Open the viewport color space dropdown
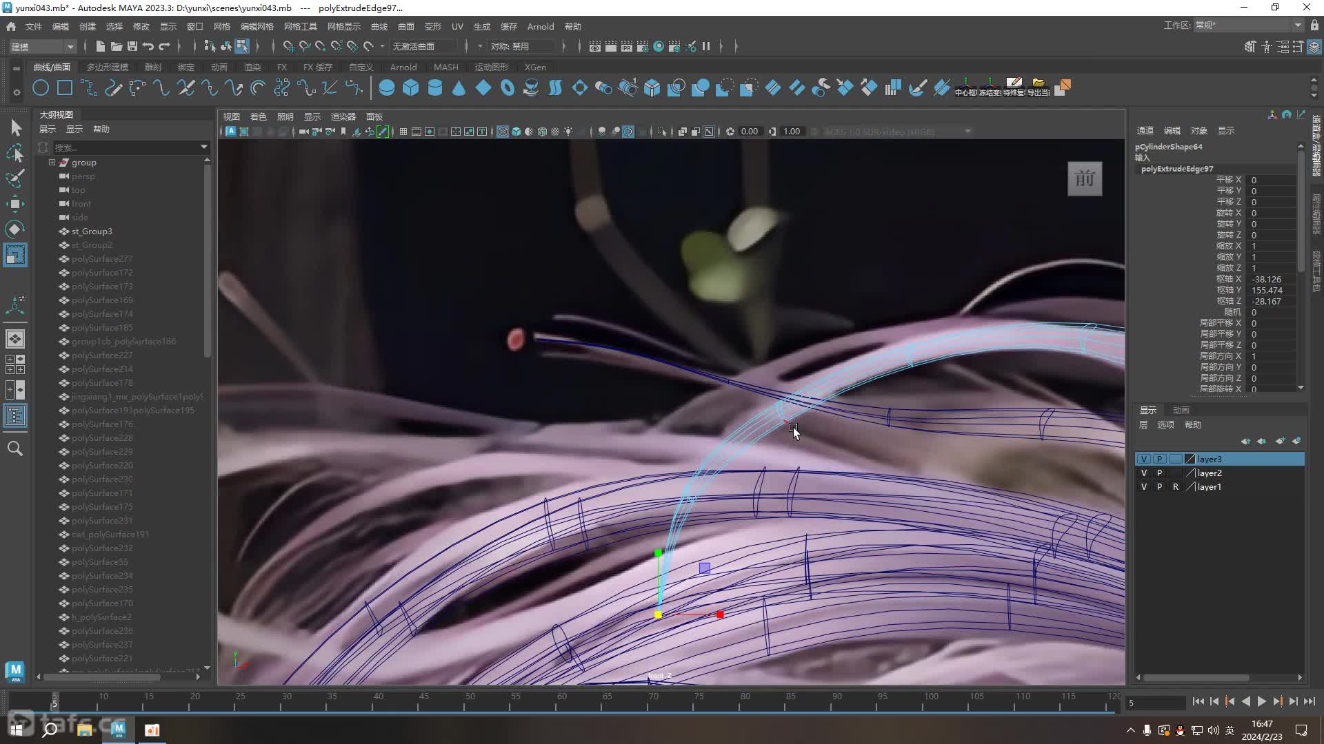This screenshot has width=1324, height=744. 967,132
